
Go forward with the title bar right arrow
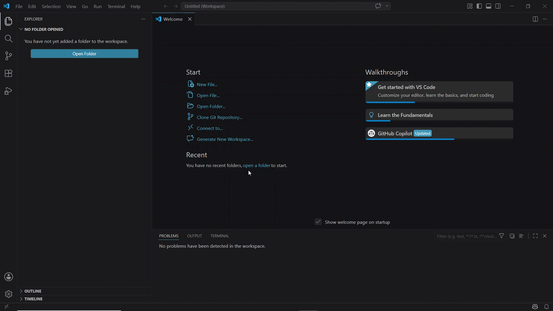coord(175,6)
